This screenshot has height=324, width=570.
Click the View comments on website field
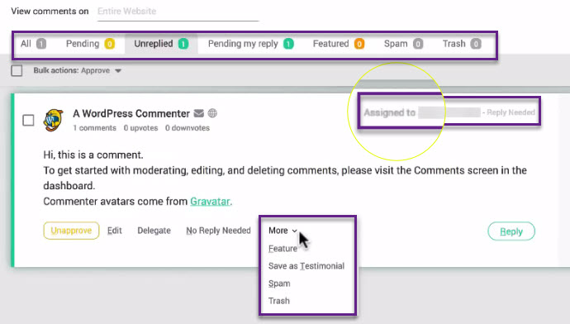(x=178, y=12)
